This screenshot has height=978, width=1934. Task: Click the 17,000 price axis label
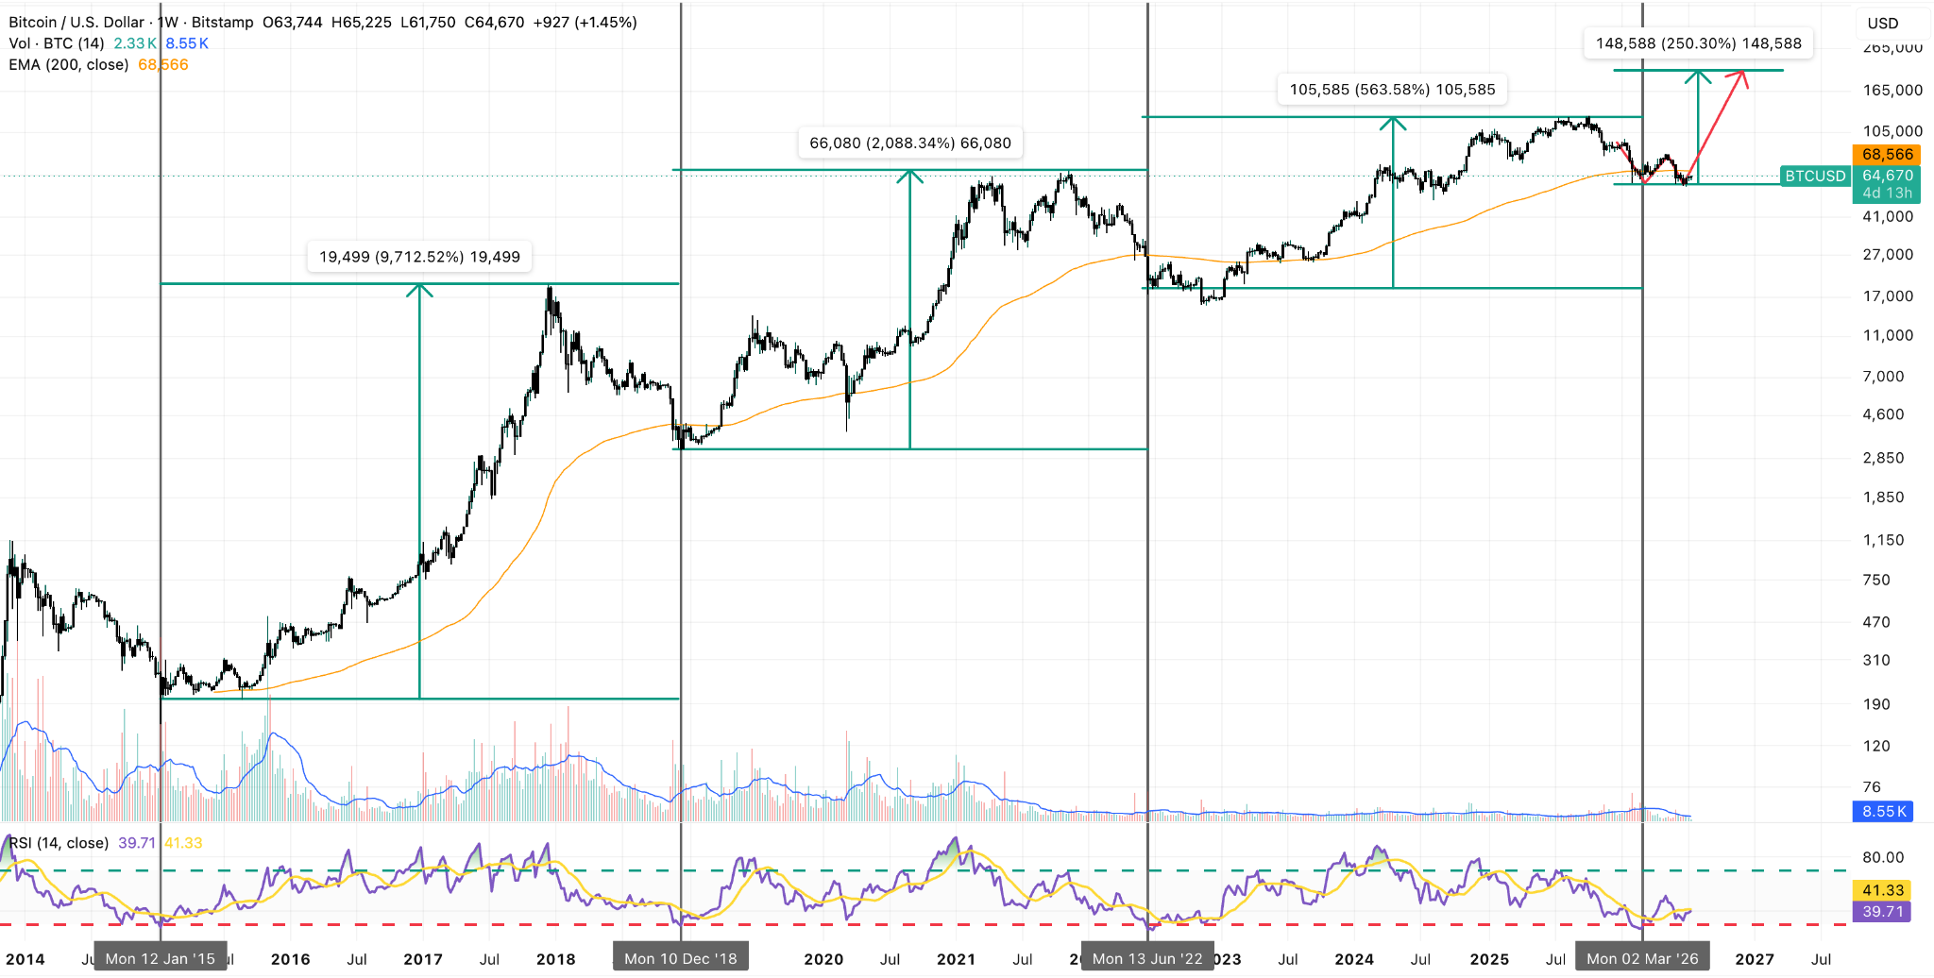(1888, 295)
